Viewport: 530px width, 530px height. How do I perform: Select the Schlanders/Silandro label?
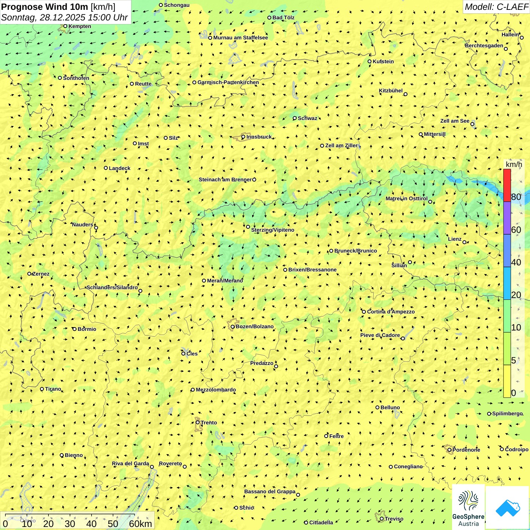click(x=112, y=287)
